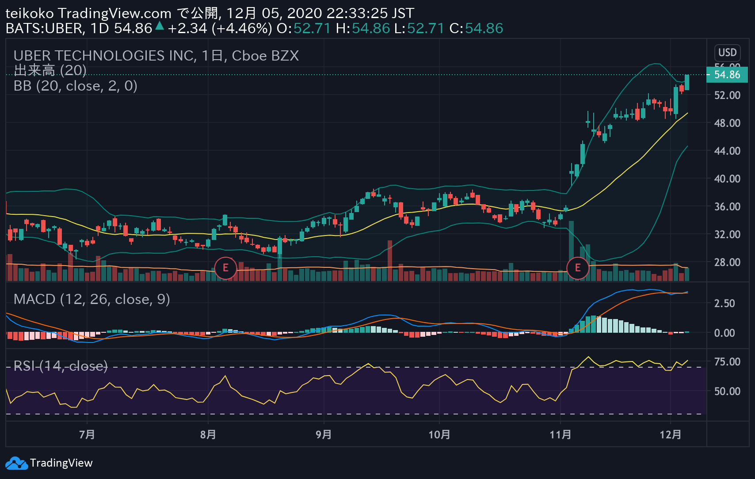
Task: Click the teikoko publisher name
Action: (x=29, y=13)
